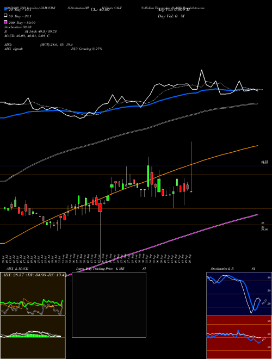272x359 pixels.
Task: Click the 'MACD: 40.09, 40.01, 0.08 C' line
Action: 27,36
